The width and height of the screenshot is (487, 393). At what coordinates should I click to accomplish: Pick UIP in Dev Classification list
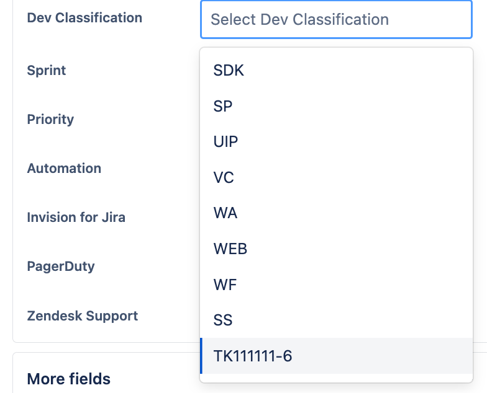(x=337, y=141)
